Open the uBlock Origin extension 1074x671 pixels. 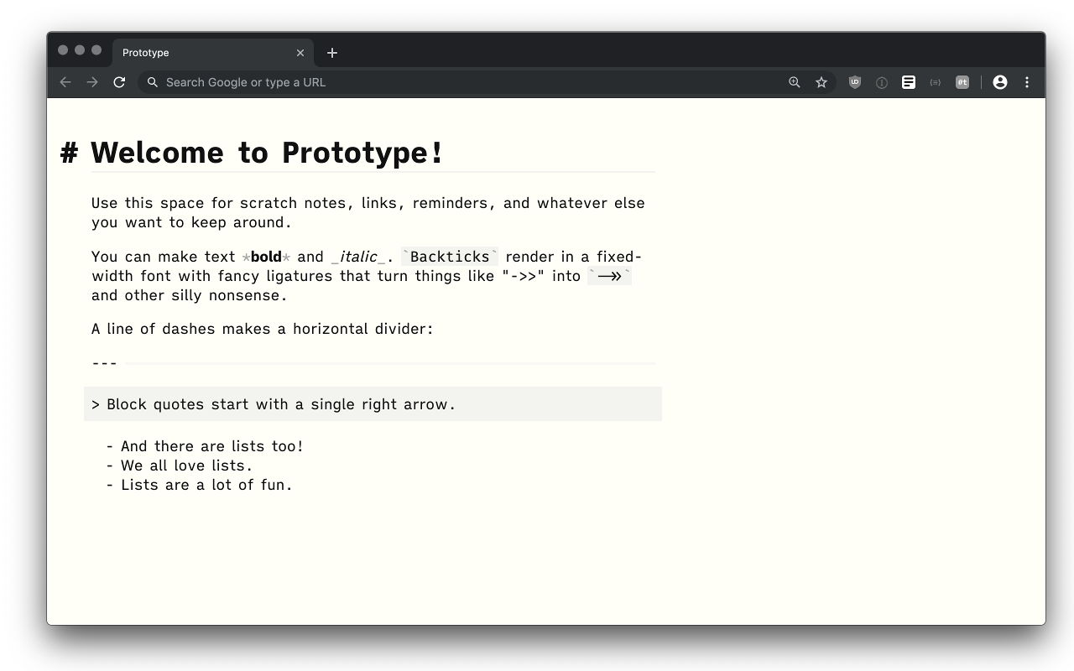click(854, 82)
